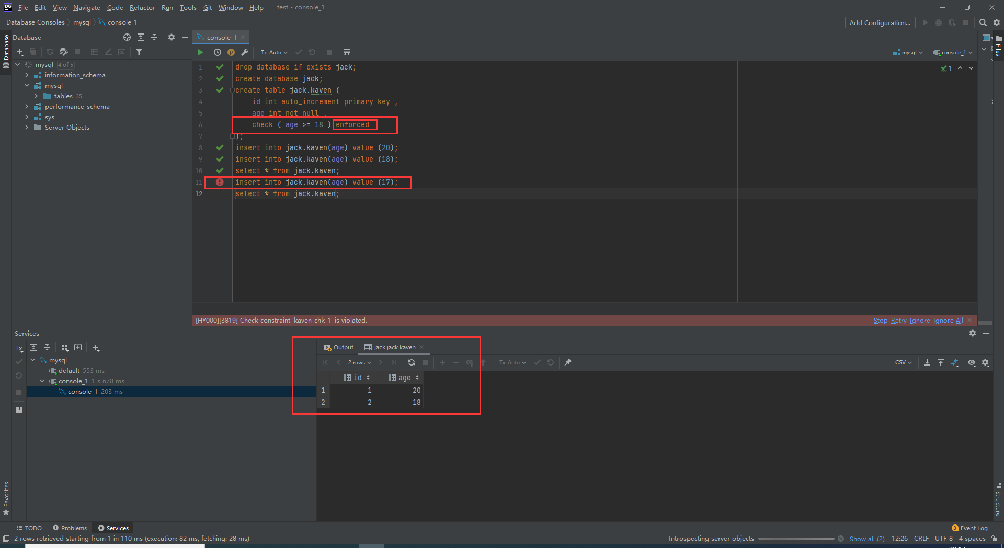Click Show all (2) in the status bar

866,539
